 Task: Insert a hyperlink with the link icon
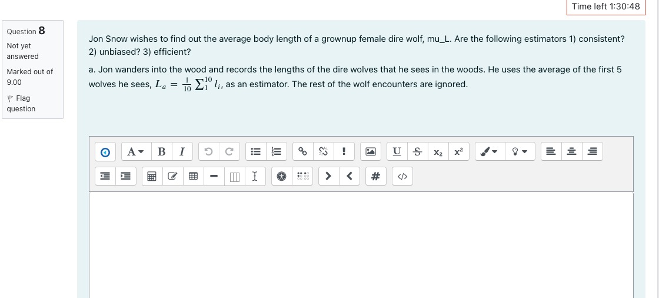(x=302, y=152)
